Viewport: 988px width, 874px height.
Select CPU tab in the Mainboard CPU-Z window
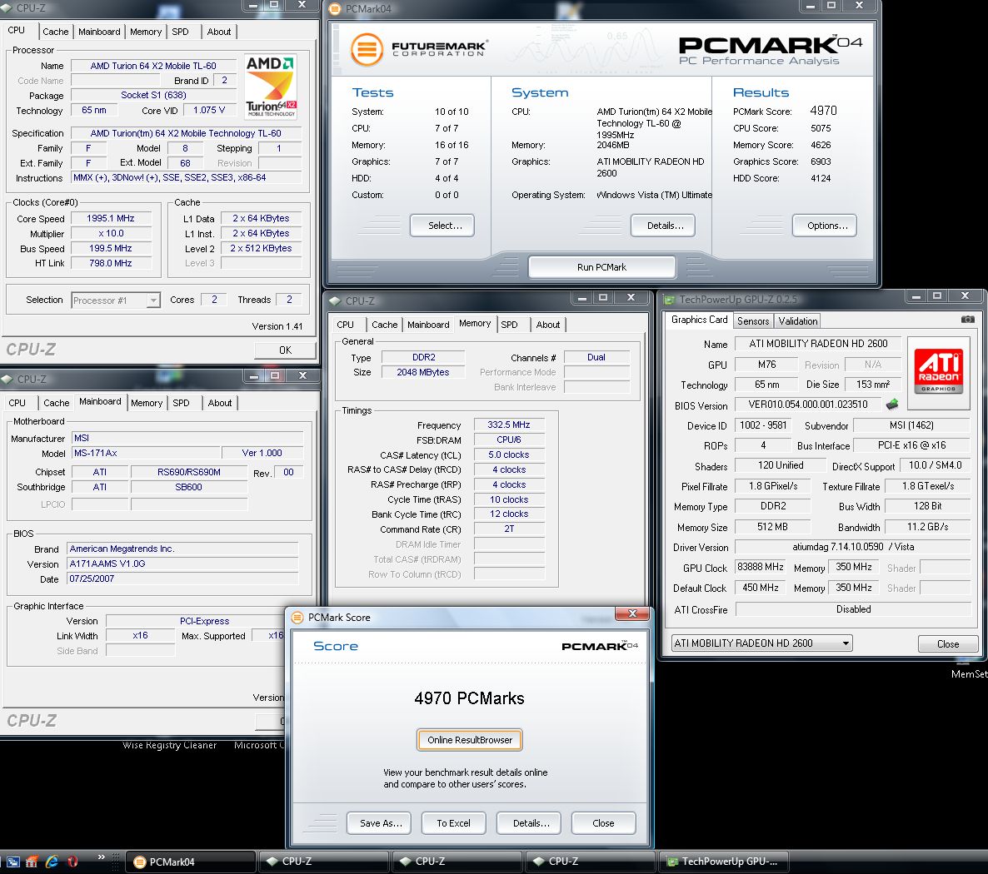tap(17, 403)
